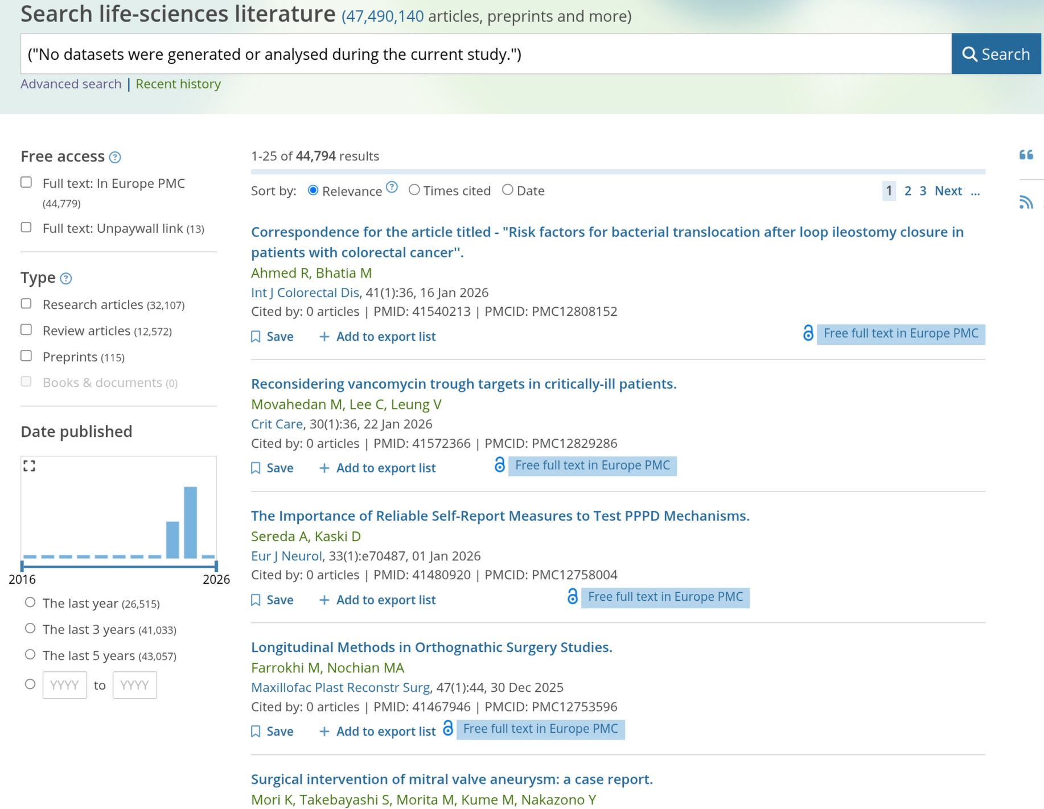This screenshot has width=1044, height=809.
Task: Open the Advanced search link
Action: click(71, 84)
